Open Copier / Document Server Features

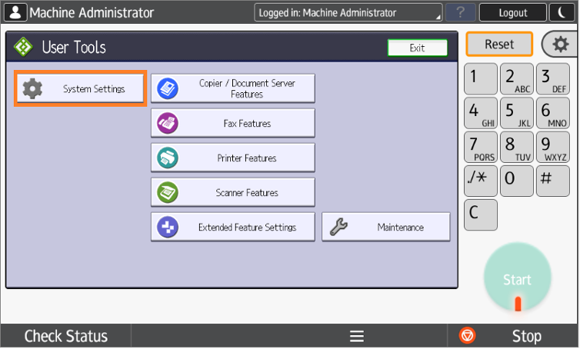[232, 88]
